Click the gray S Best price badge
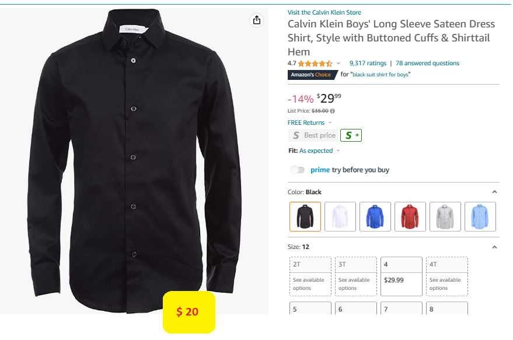This screenshot has width=513, height=340. point(313,135)
